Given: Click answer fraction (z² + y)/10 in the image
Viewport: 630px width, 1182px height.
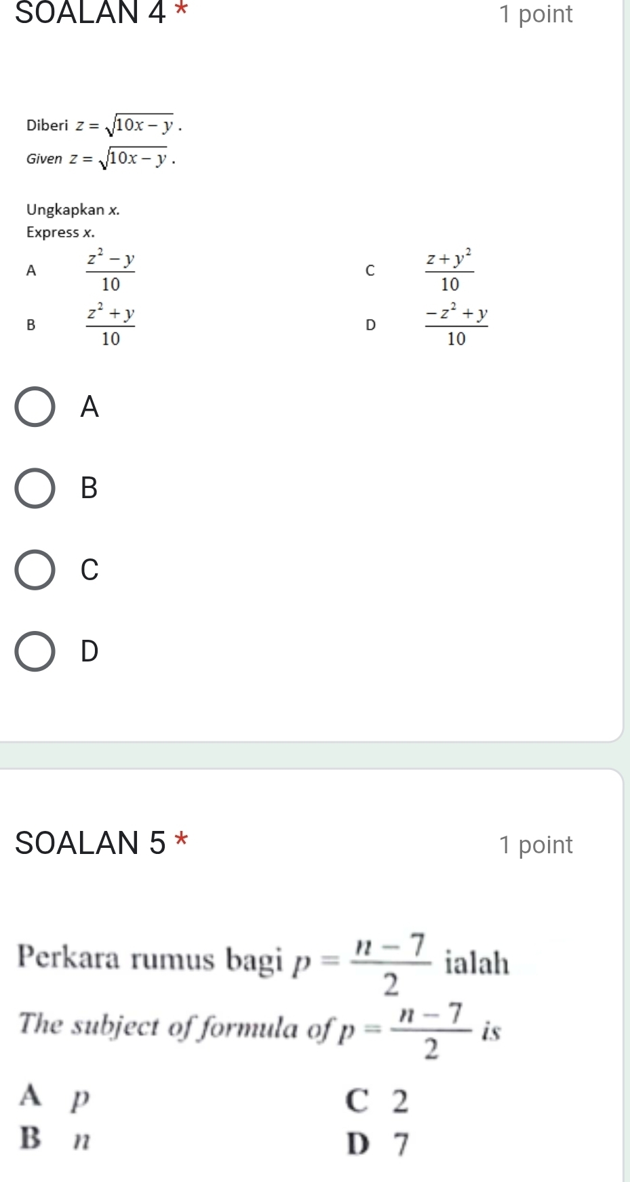Looking at the screenshot, I should (x=111, y=325).
